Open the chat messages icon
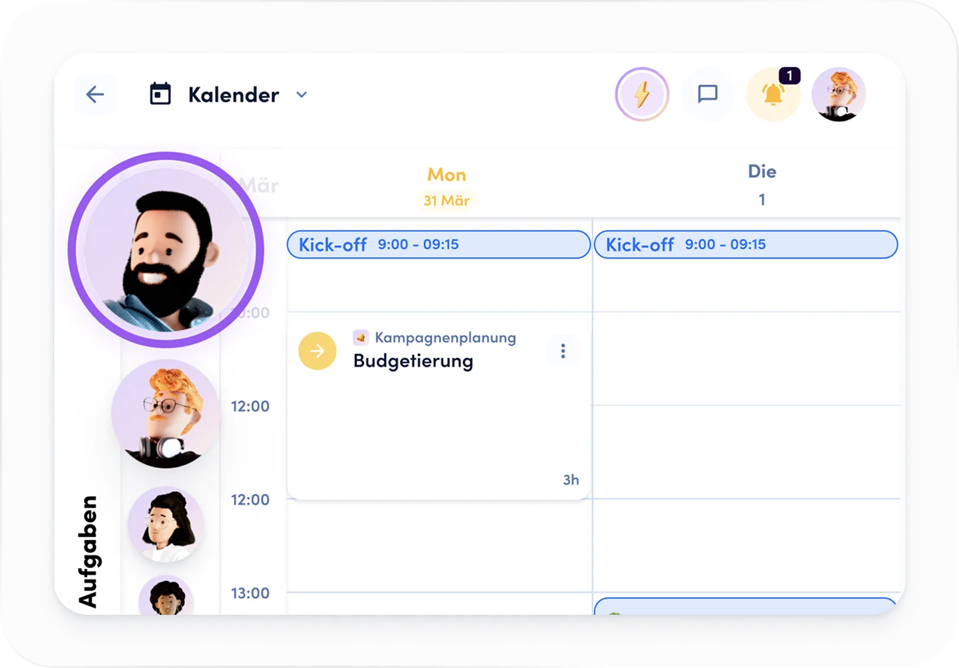 pyautogui.click(x=708, y=95)
